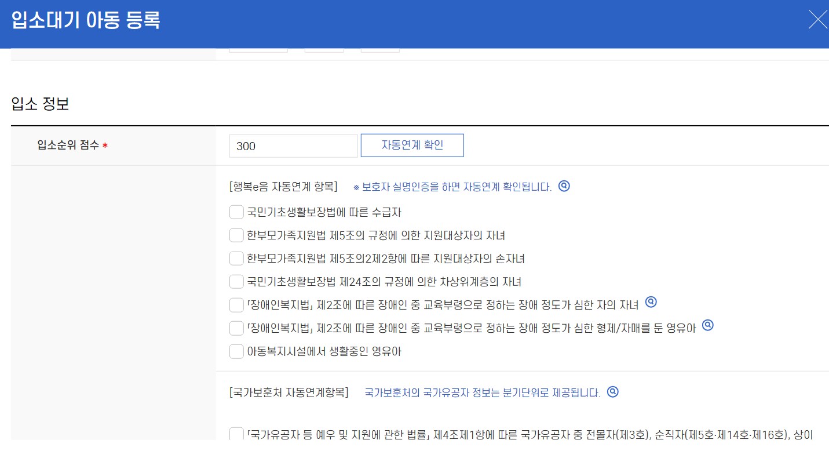
Task: Check 장애 정도가 심한 자의 자녀 option
Action: [x=236, y=305]
